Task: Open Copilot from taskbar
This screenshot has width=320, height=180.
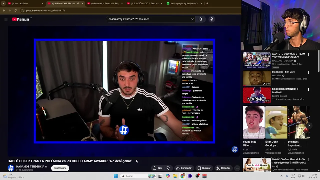Action: tap(168, 176)
